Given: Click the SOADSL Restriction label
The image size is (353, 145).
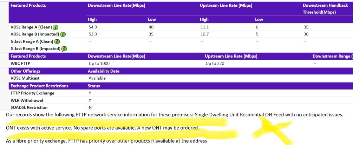Looking at the screenshot, I should 29,107.
